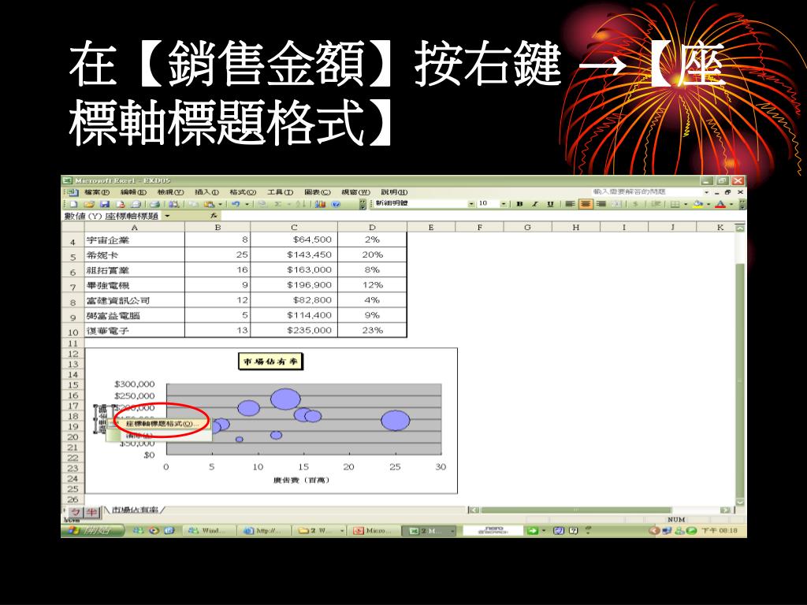Open the Fill Color dropdown arrow
This screenshot has height=605, width=807.
708,204
